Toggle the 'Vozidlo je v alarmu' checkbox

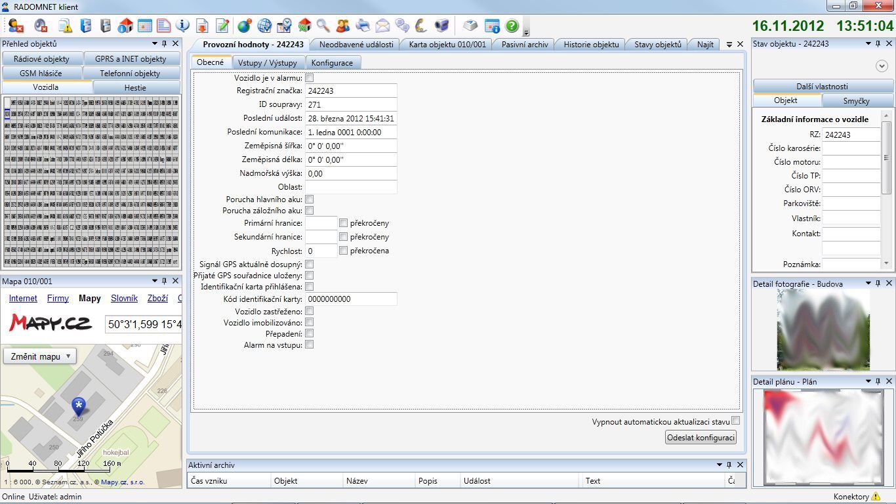(x=310, y=78)
